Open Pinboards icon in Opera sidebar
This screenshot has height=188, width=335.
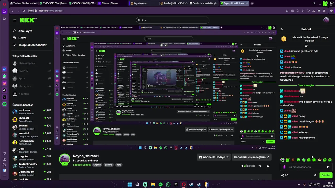[x=4, y=159]
